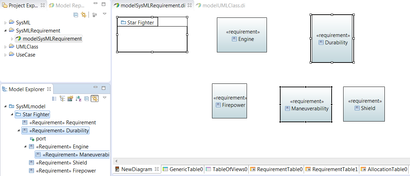Viewport: 410px width, 176px height.
Task: Close the Project Explorer tab
Action: pyautogui.click(x=43, y=5)
